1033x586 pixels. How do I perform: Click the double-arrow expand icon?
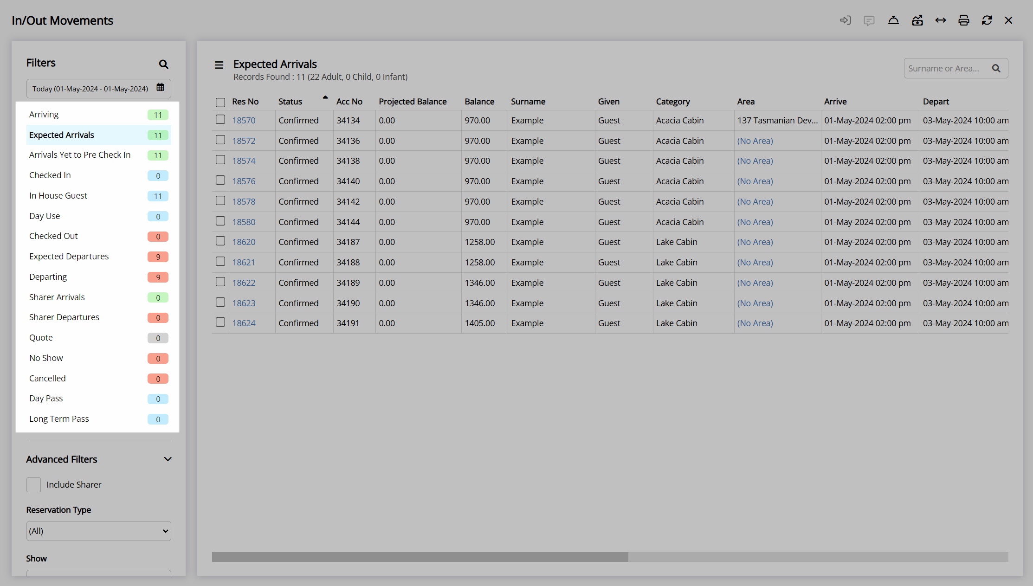click(x=941, y=20)
